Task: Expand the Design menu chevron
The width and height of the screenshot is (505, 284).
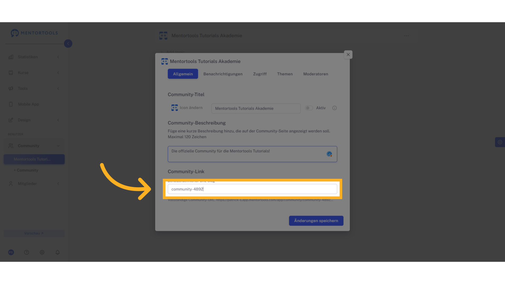Action: coord(58,120)
